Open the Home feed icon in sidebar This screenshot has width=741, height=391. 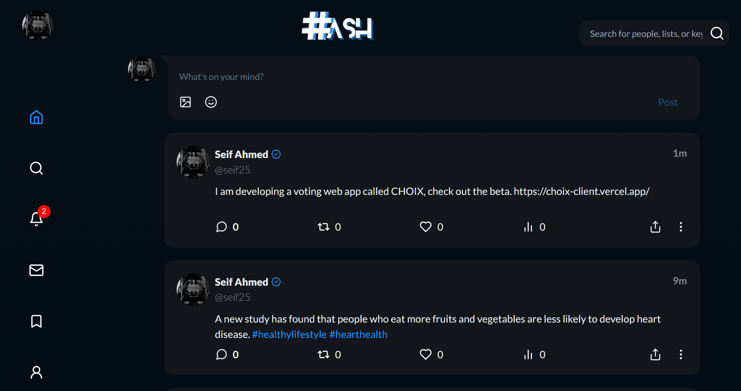(36, 118)
